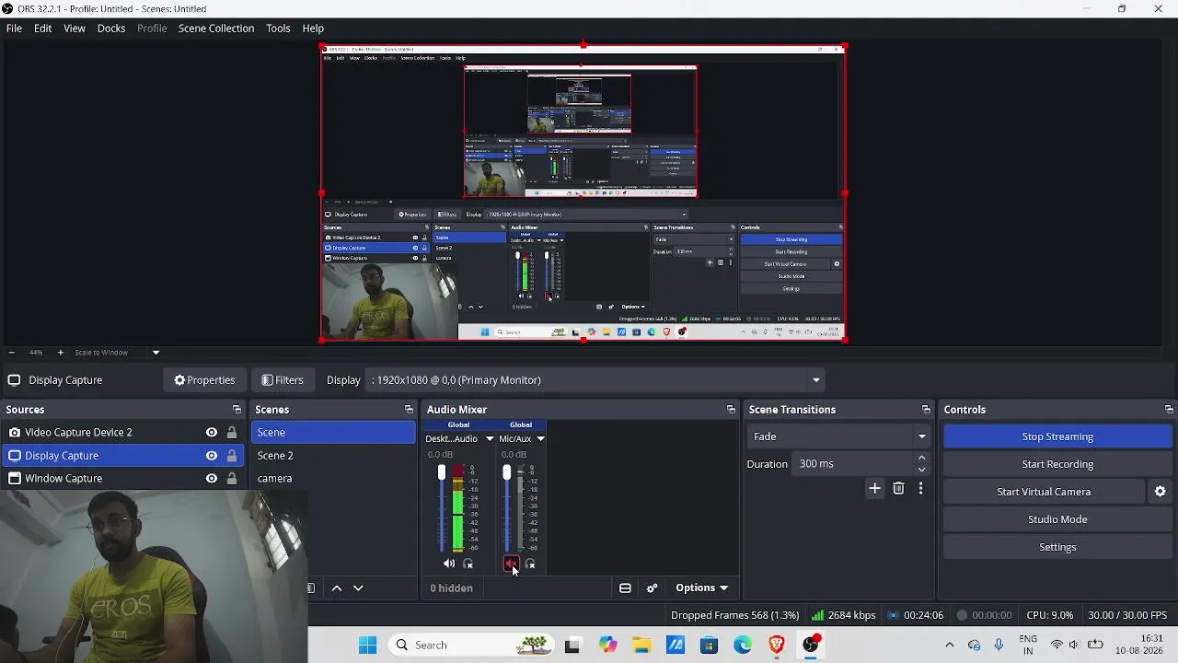The height and width of the screenshot is (663, 1178).
Task: Float the Audio Mixer dock
Action: (731, 410)
